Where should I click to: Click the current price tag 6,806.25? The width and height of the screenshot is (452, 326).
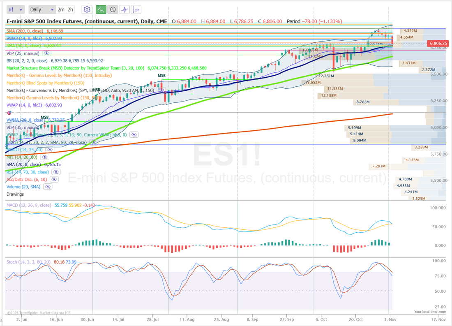click(x=438, y=43)
